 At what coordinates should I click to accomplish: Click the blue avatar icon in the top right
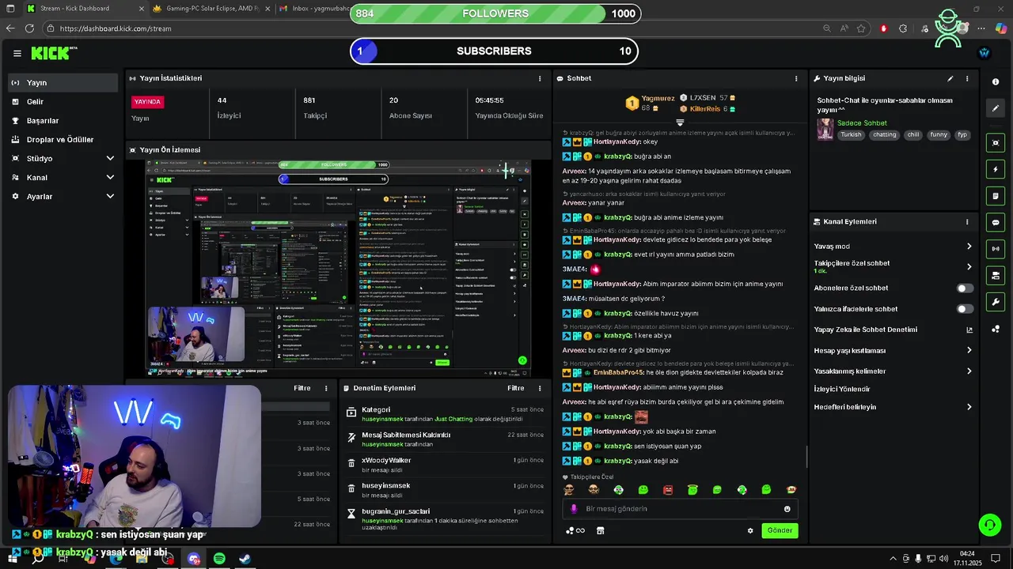pyautogui.click(x=984, y=53)
